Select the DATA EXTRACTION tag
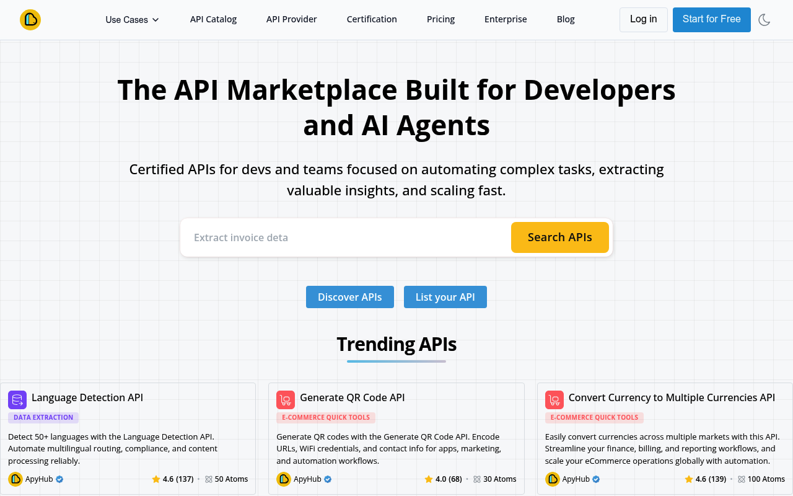The width and height of the screenshot is (793, 496). (x=43, y=418)
